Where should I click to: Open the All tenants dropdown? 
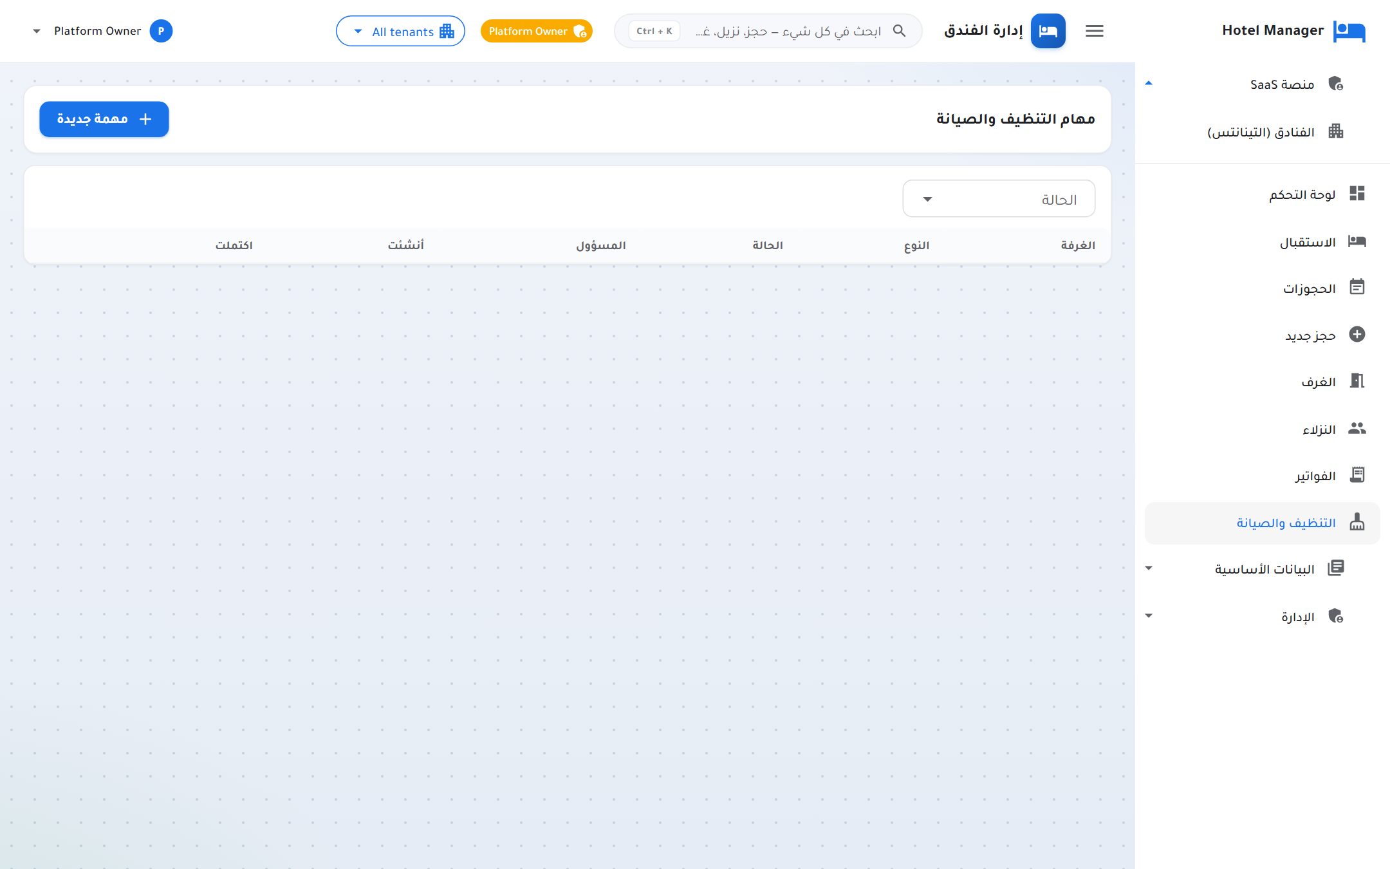tap(400, 31)
